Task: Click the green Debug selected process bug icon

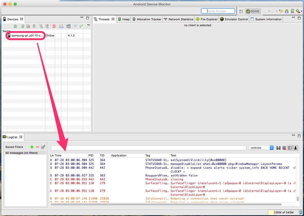Action: [x=15, y=26]
